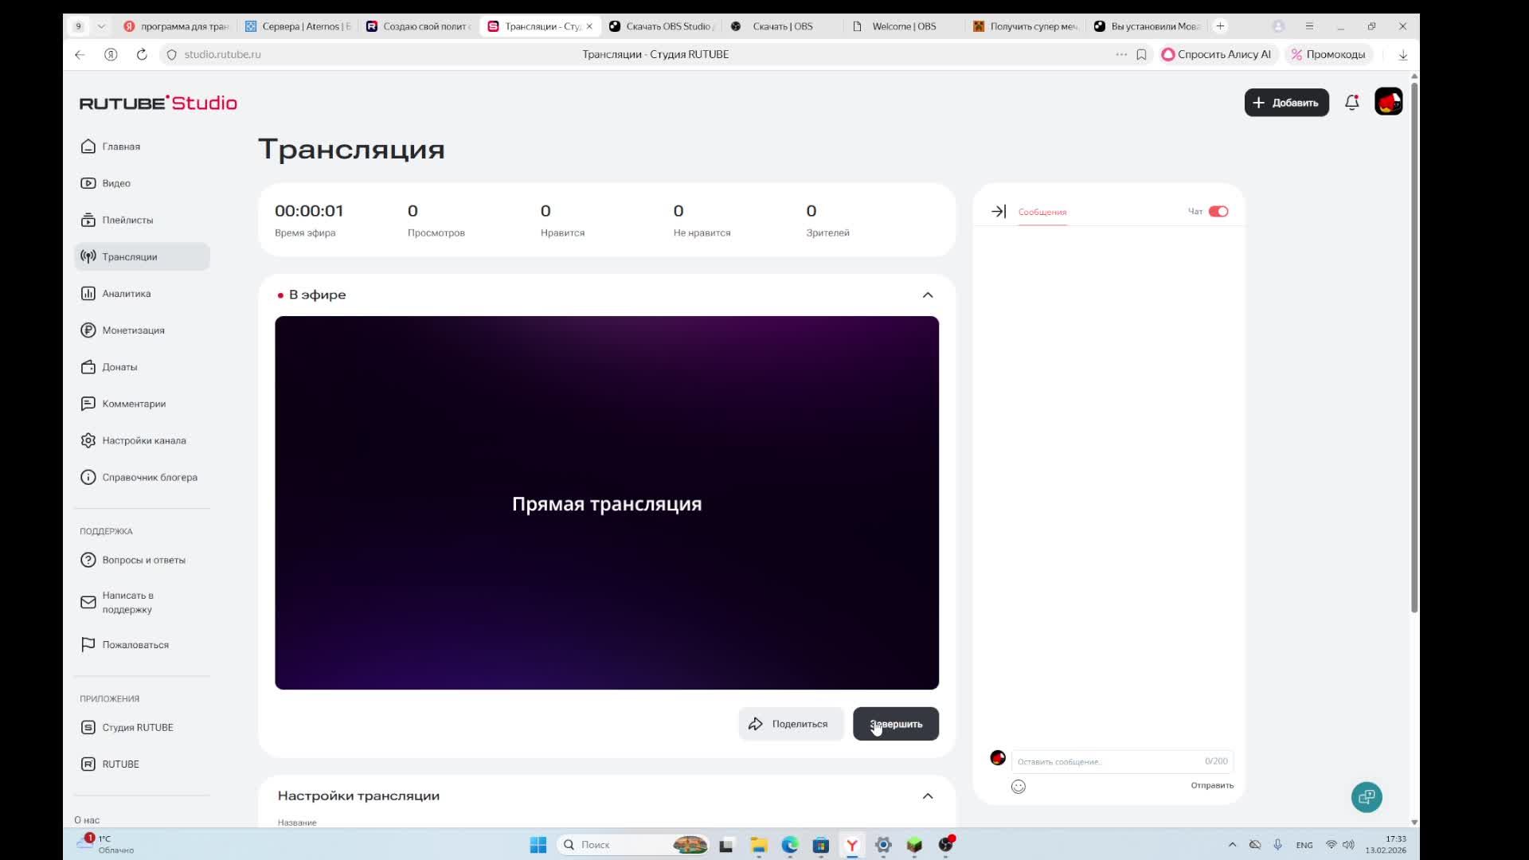Go to Донаты section

119,367
